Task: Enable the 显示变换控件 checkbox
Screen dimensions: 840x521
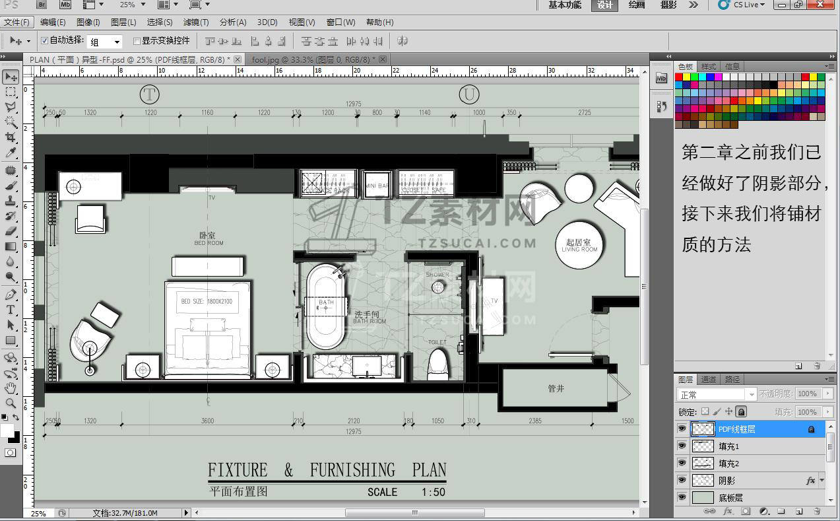Action: coord(137,41)
